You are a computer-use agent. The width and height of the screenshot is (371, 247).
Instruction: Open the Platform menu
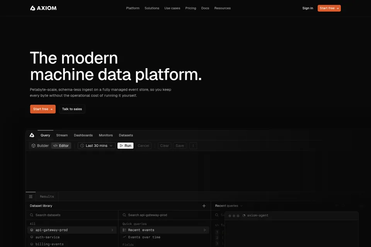tap(133, 8)
